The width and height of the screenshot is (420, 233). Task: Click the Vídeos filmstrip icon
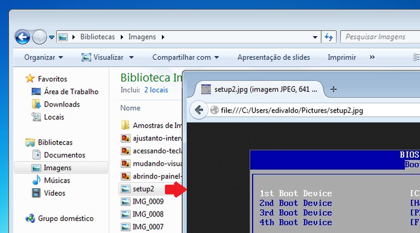pos(36,193)
